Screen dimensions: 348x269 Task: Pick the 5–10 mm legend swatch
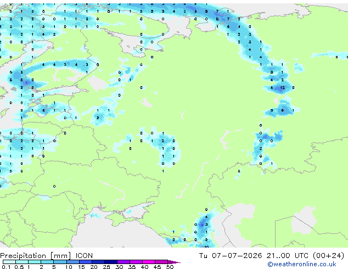click(x=60, y=262)
